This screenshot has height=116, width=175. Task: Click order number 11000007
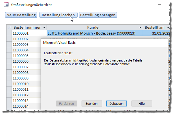[26, 67]
